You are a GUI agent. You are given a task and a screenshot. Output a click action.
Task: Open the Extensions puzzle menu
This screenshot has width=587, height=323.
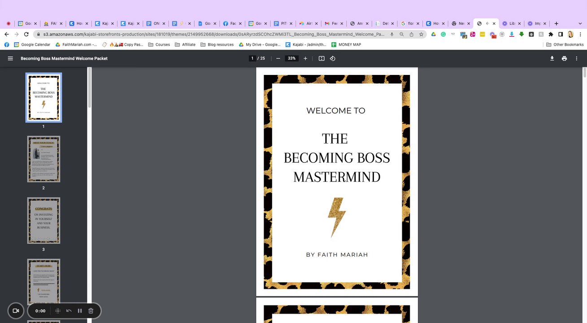pos(551,34)
